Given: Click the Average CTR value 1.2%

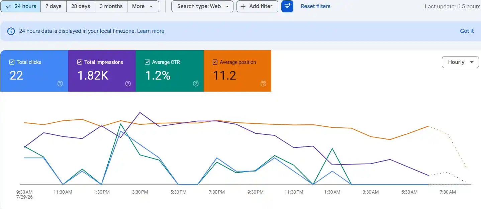Looking at the screenshot, I should tap(158, 76).
